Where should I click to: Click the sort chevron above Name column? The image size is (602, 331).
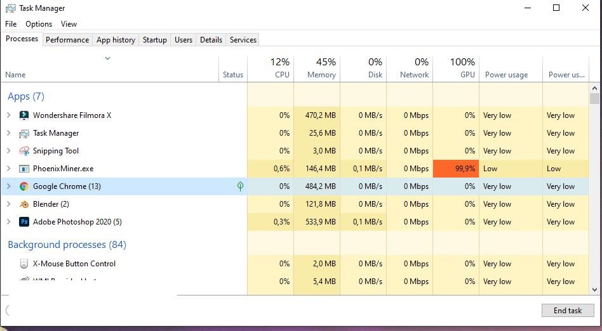tap(107, 58)
